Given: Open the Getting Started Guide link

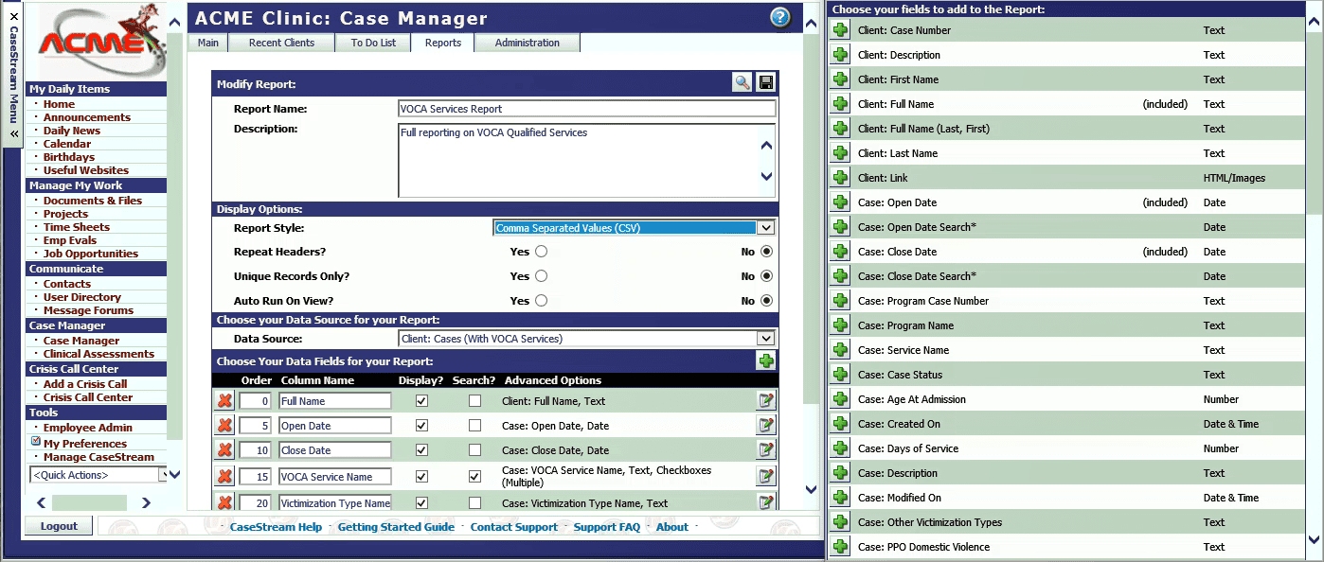Looking at the screenshot, I should pyautogui.click(x=396, y=527).
